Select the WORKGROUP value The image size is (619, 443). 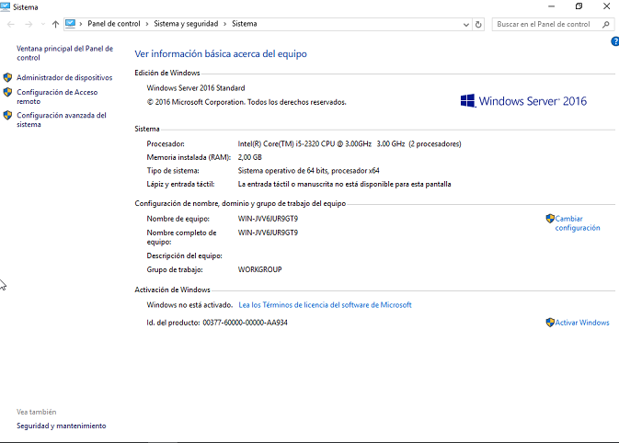(259, 269)
